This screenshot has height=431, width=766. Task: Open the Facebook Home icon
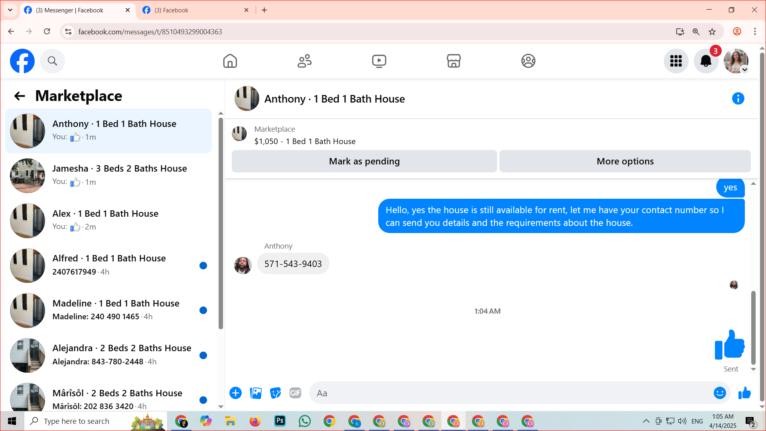point(230,61)
